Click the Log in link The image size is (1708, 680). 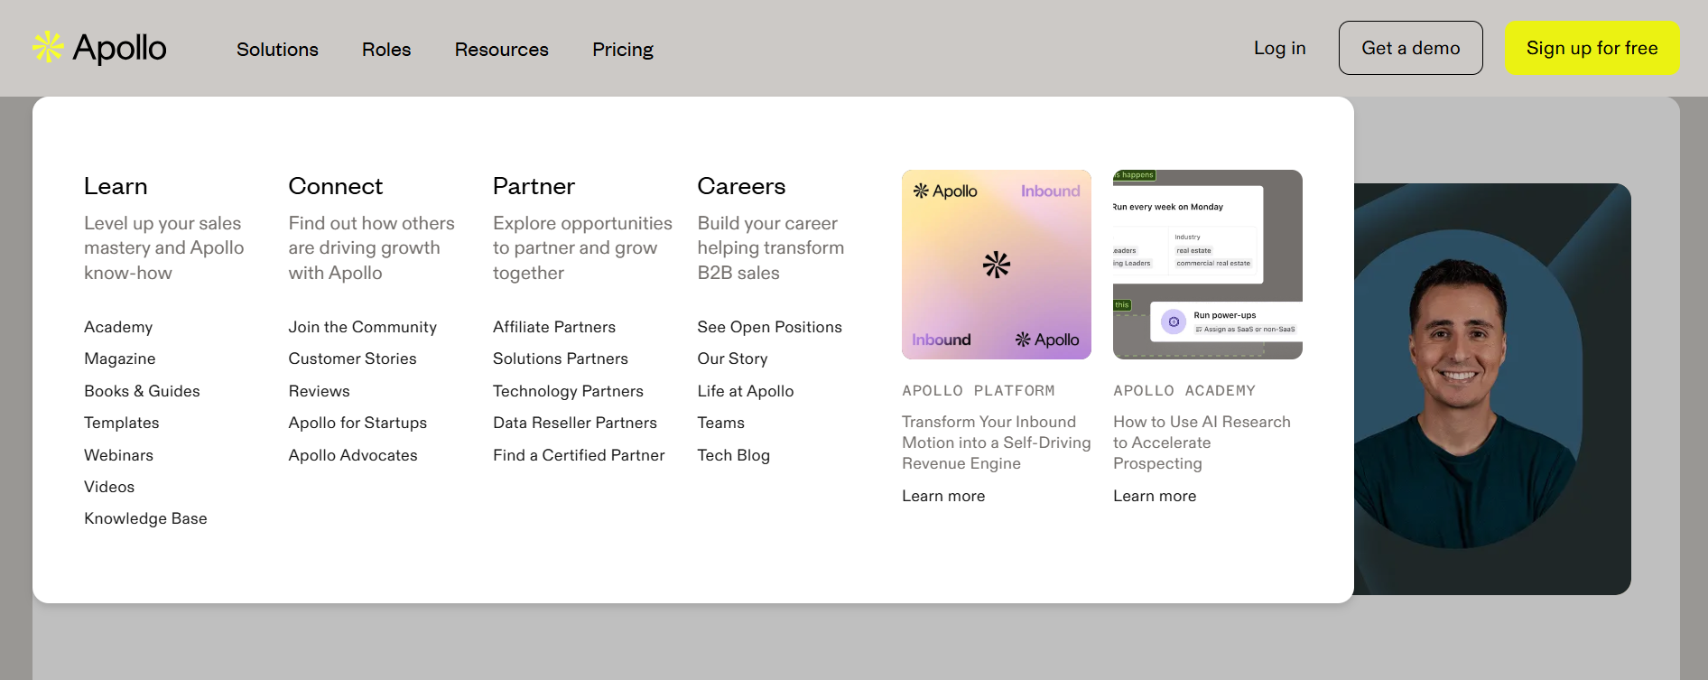(x=1279, y=48)
